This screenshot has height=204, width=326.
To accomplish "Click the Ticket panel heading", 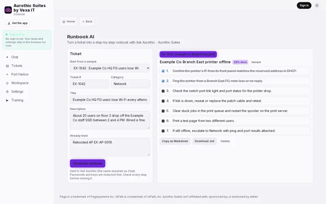I will (76, 54).
